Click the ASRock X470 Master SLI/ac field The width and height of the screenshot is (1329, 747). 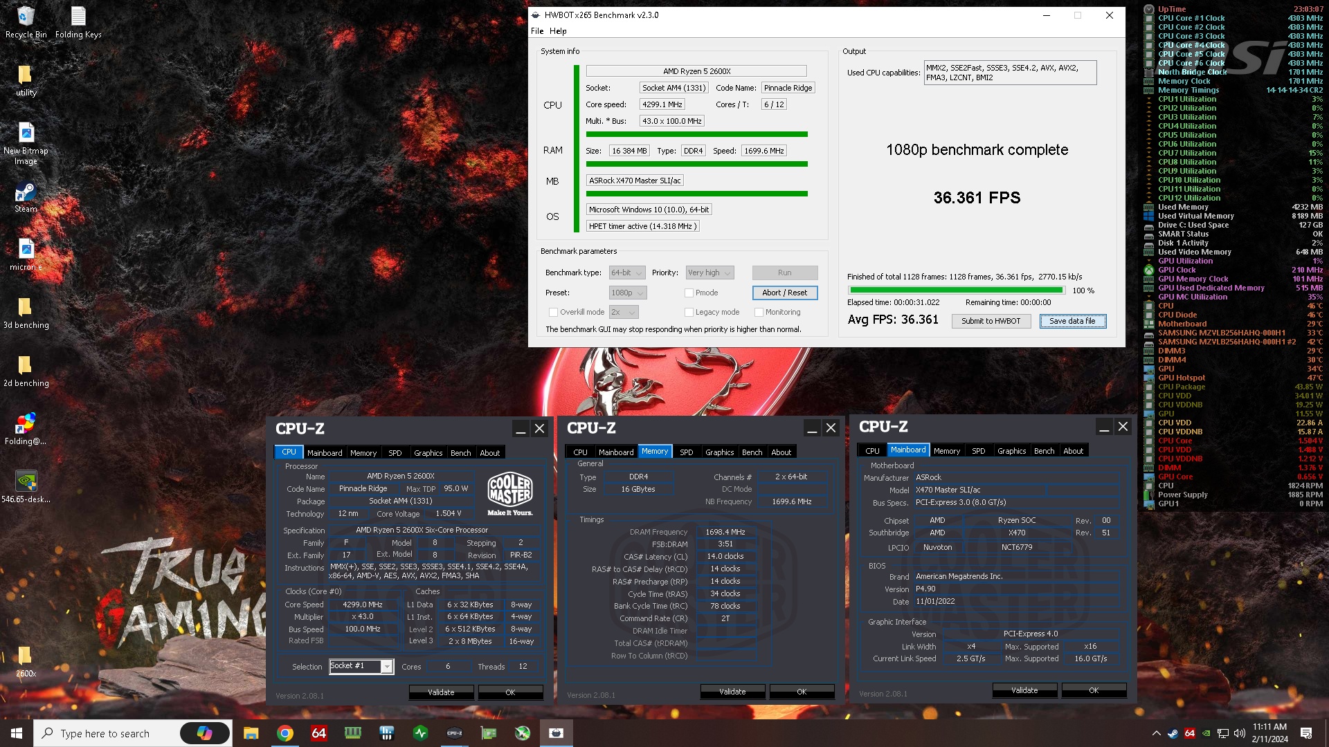click(635, 181)
